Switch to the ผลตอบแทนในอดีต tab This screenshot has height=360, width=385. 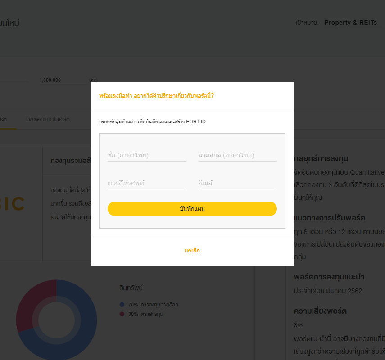48,119
